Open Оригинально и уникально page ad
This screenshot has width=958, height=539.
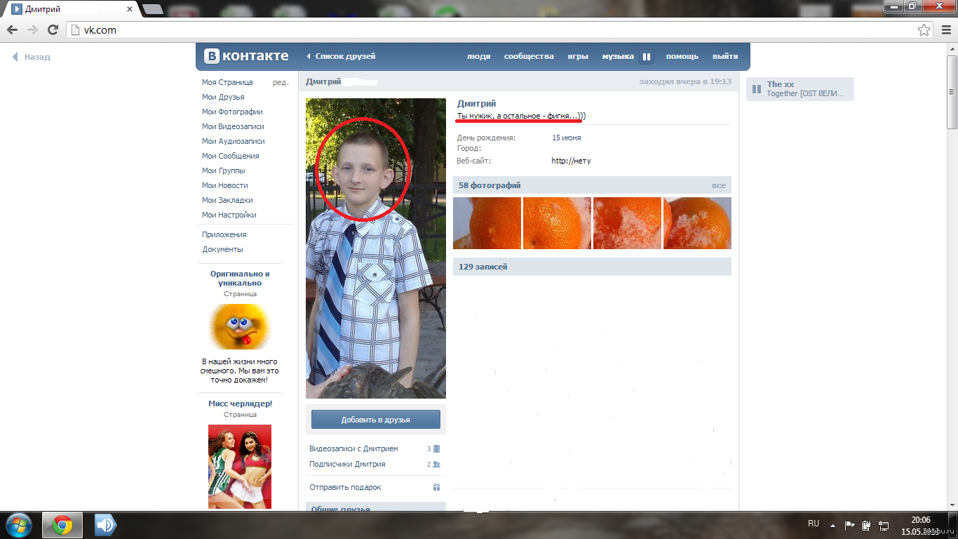240,279
